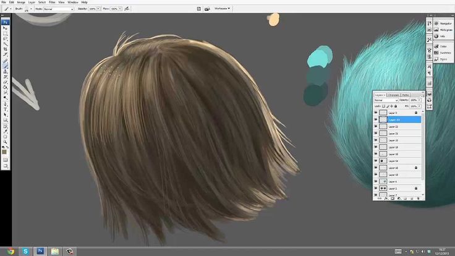Click the foreground color swatch in toolbox
Screen dimensions: 455x256
[4, 152]
